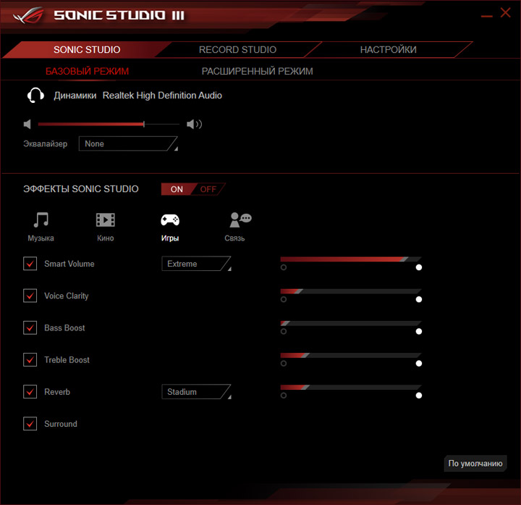Open the Эквалайзер None dropdown
The height and width of the screenshot is (505, 521).
pyautogui.click(x=128, y=143)
